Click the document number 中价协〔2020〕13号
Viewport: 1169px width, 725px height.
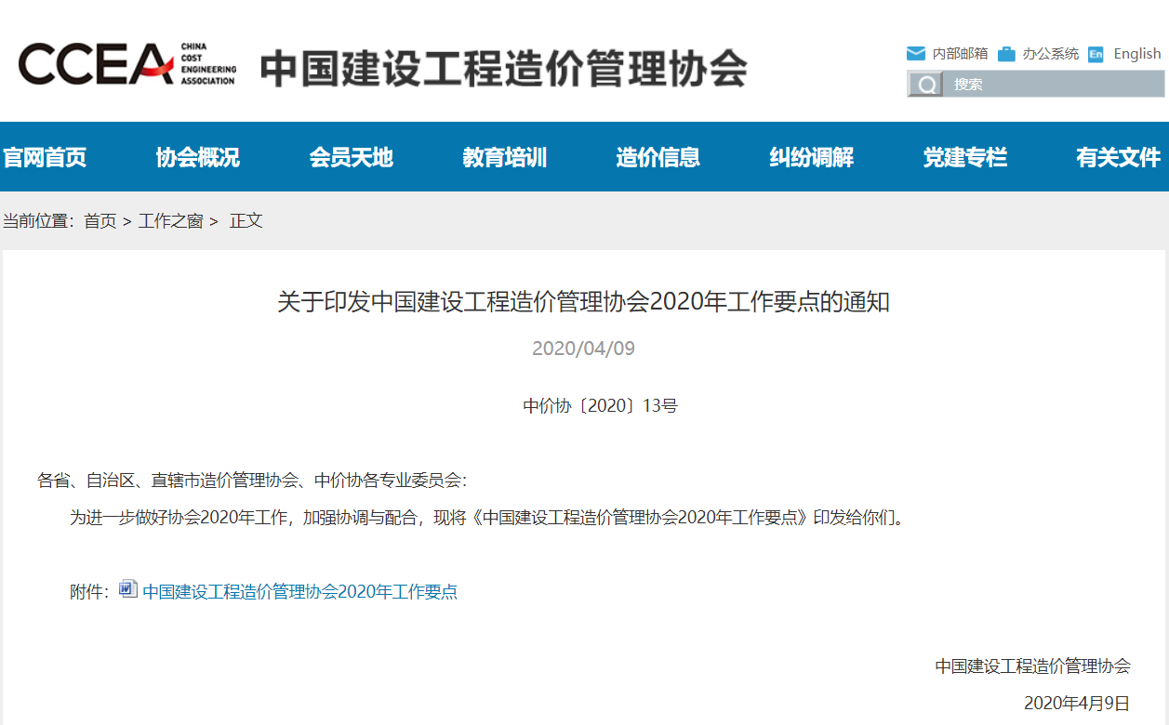(x=601, y=405)
